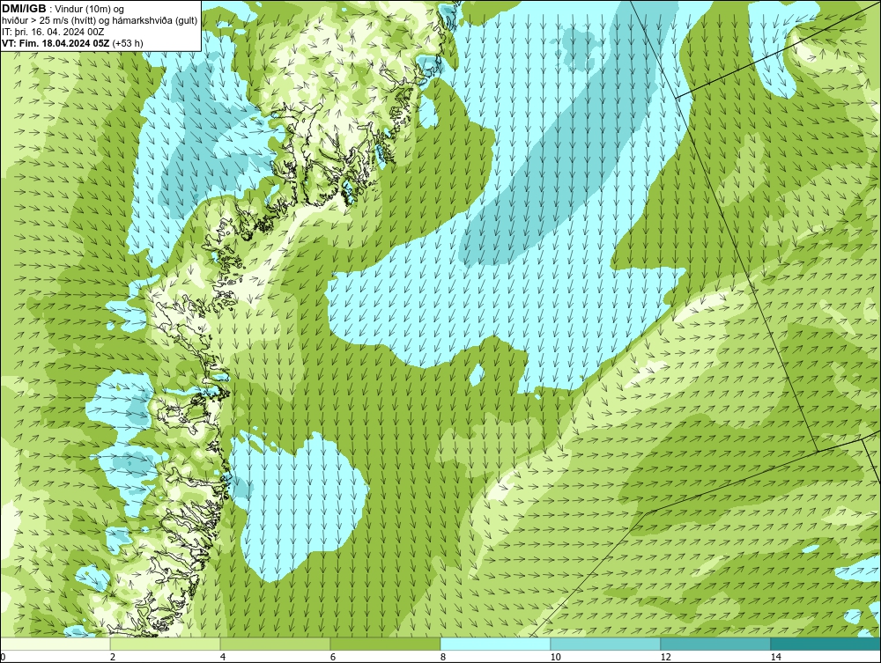Click the legend value '10'
Screen dimensions: 881x663
coord(555,657)
